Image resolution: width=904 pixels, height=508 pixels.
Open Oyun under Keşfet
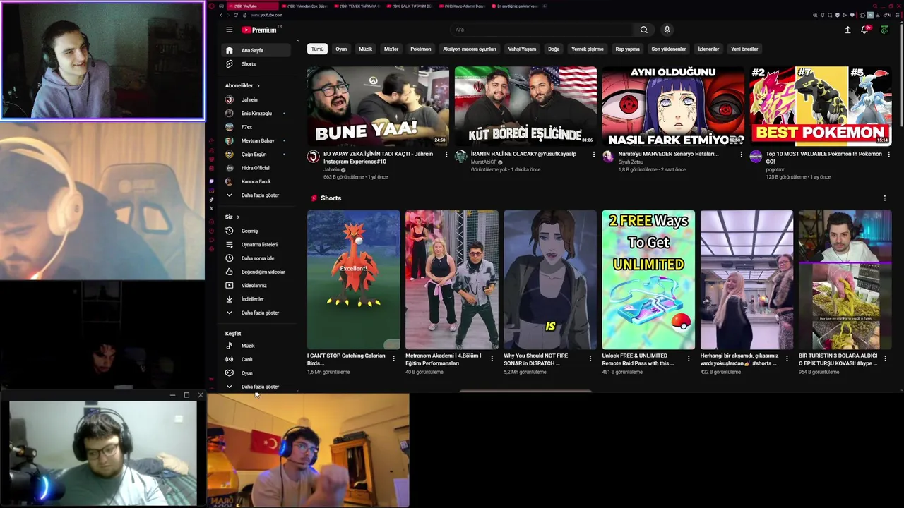[256, 373]
